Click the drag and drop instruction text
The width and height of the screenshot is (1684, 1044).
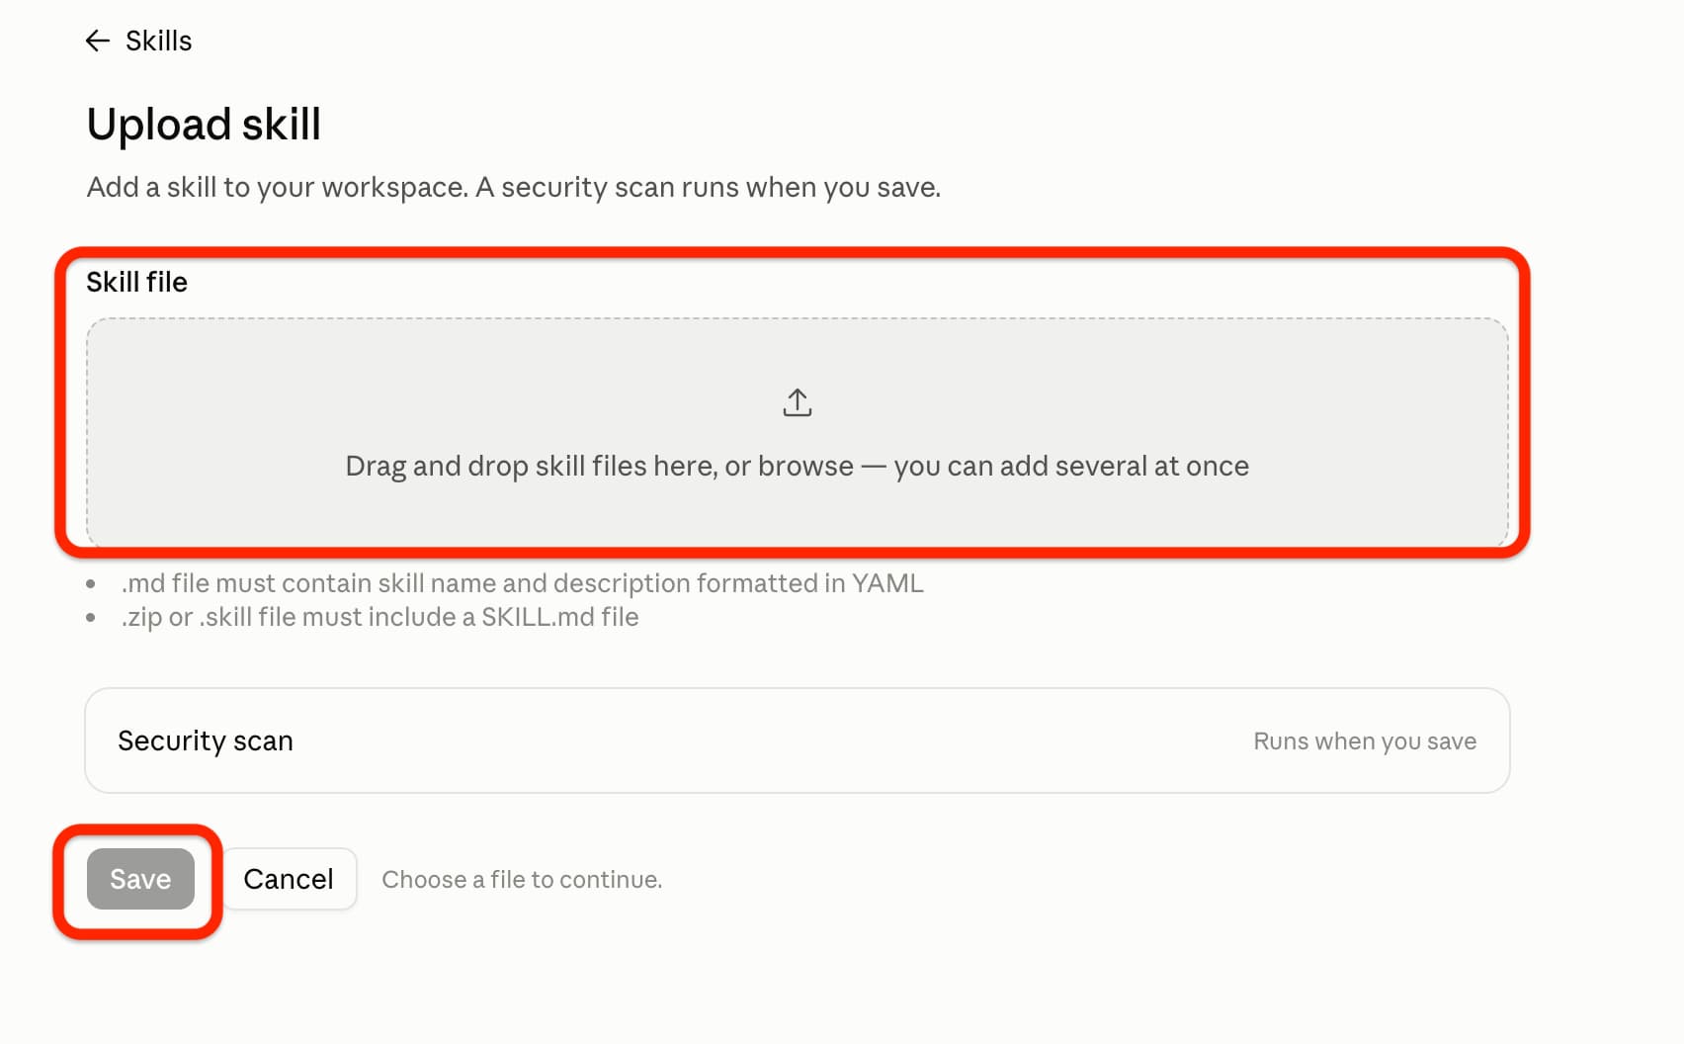pyautogui.click(x=797, y=466)
